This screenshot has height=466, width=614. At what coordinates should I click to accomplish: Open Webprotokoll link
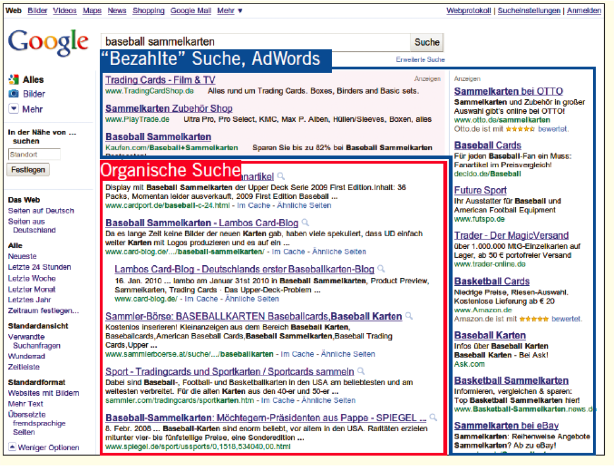(x=468, y=10)
